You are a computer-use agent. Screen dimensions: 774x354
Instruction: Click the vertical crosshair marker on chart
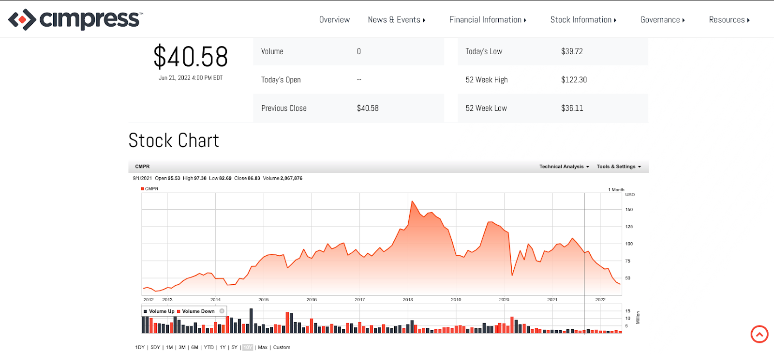[x=584, y=264]
